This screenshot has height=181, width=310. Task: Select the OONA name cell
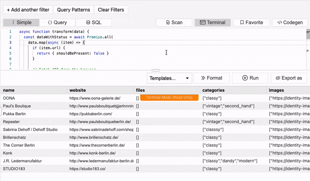click(34, 98)
